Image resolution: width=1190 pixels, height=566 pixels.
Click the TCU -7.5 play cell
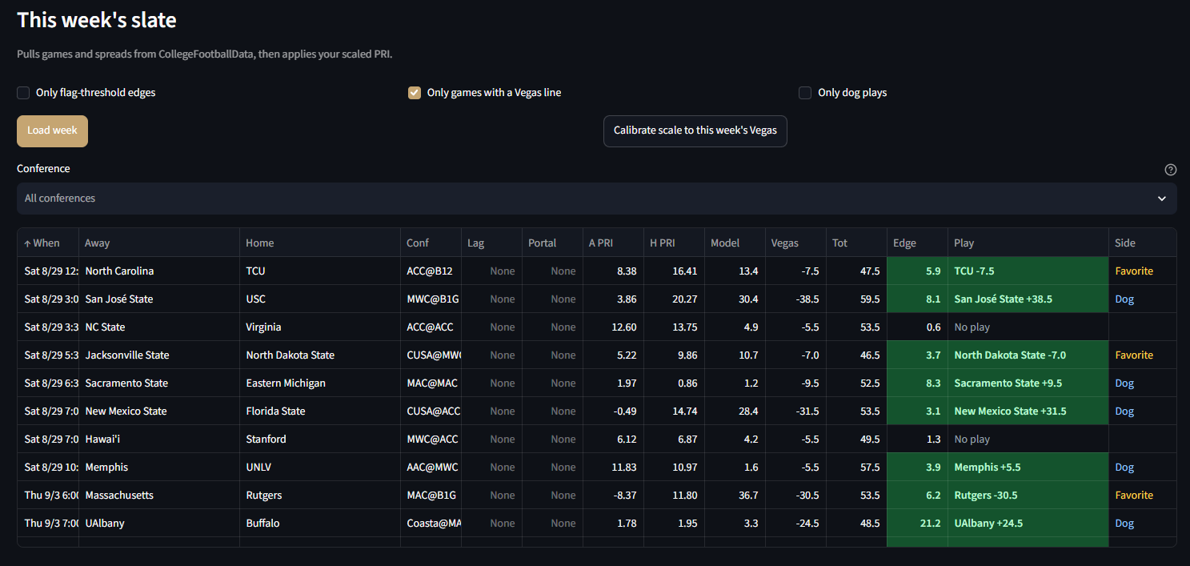coord(1028,271)
